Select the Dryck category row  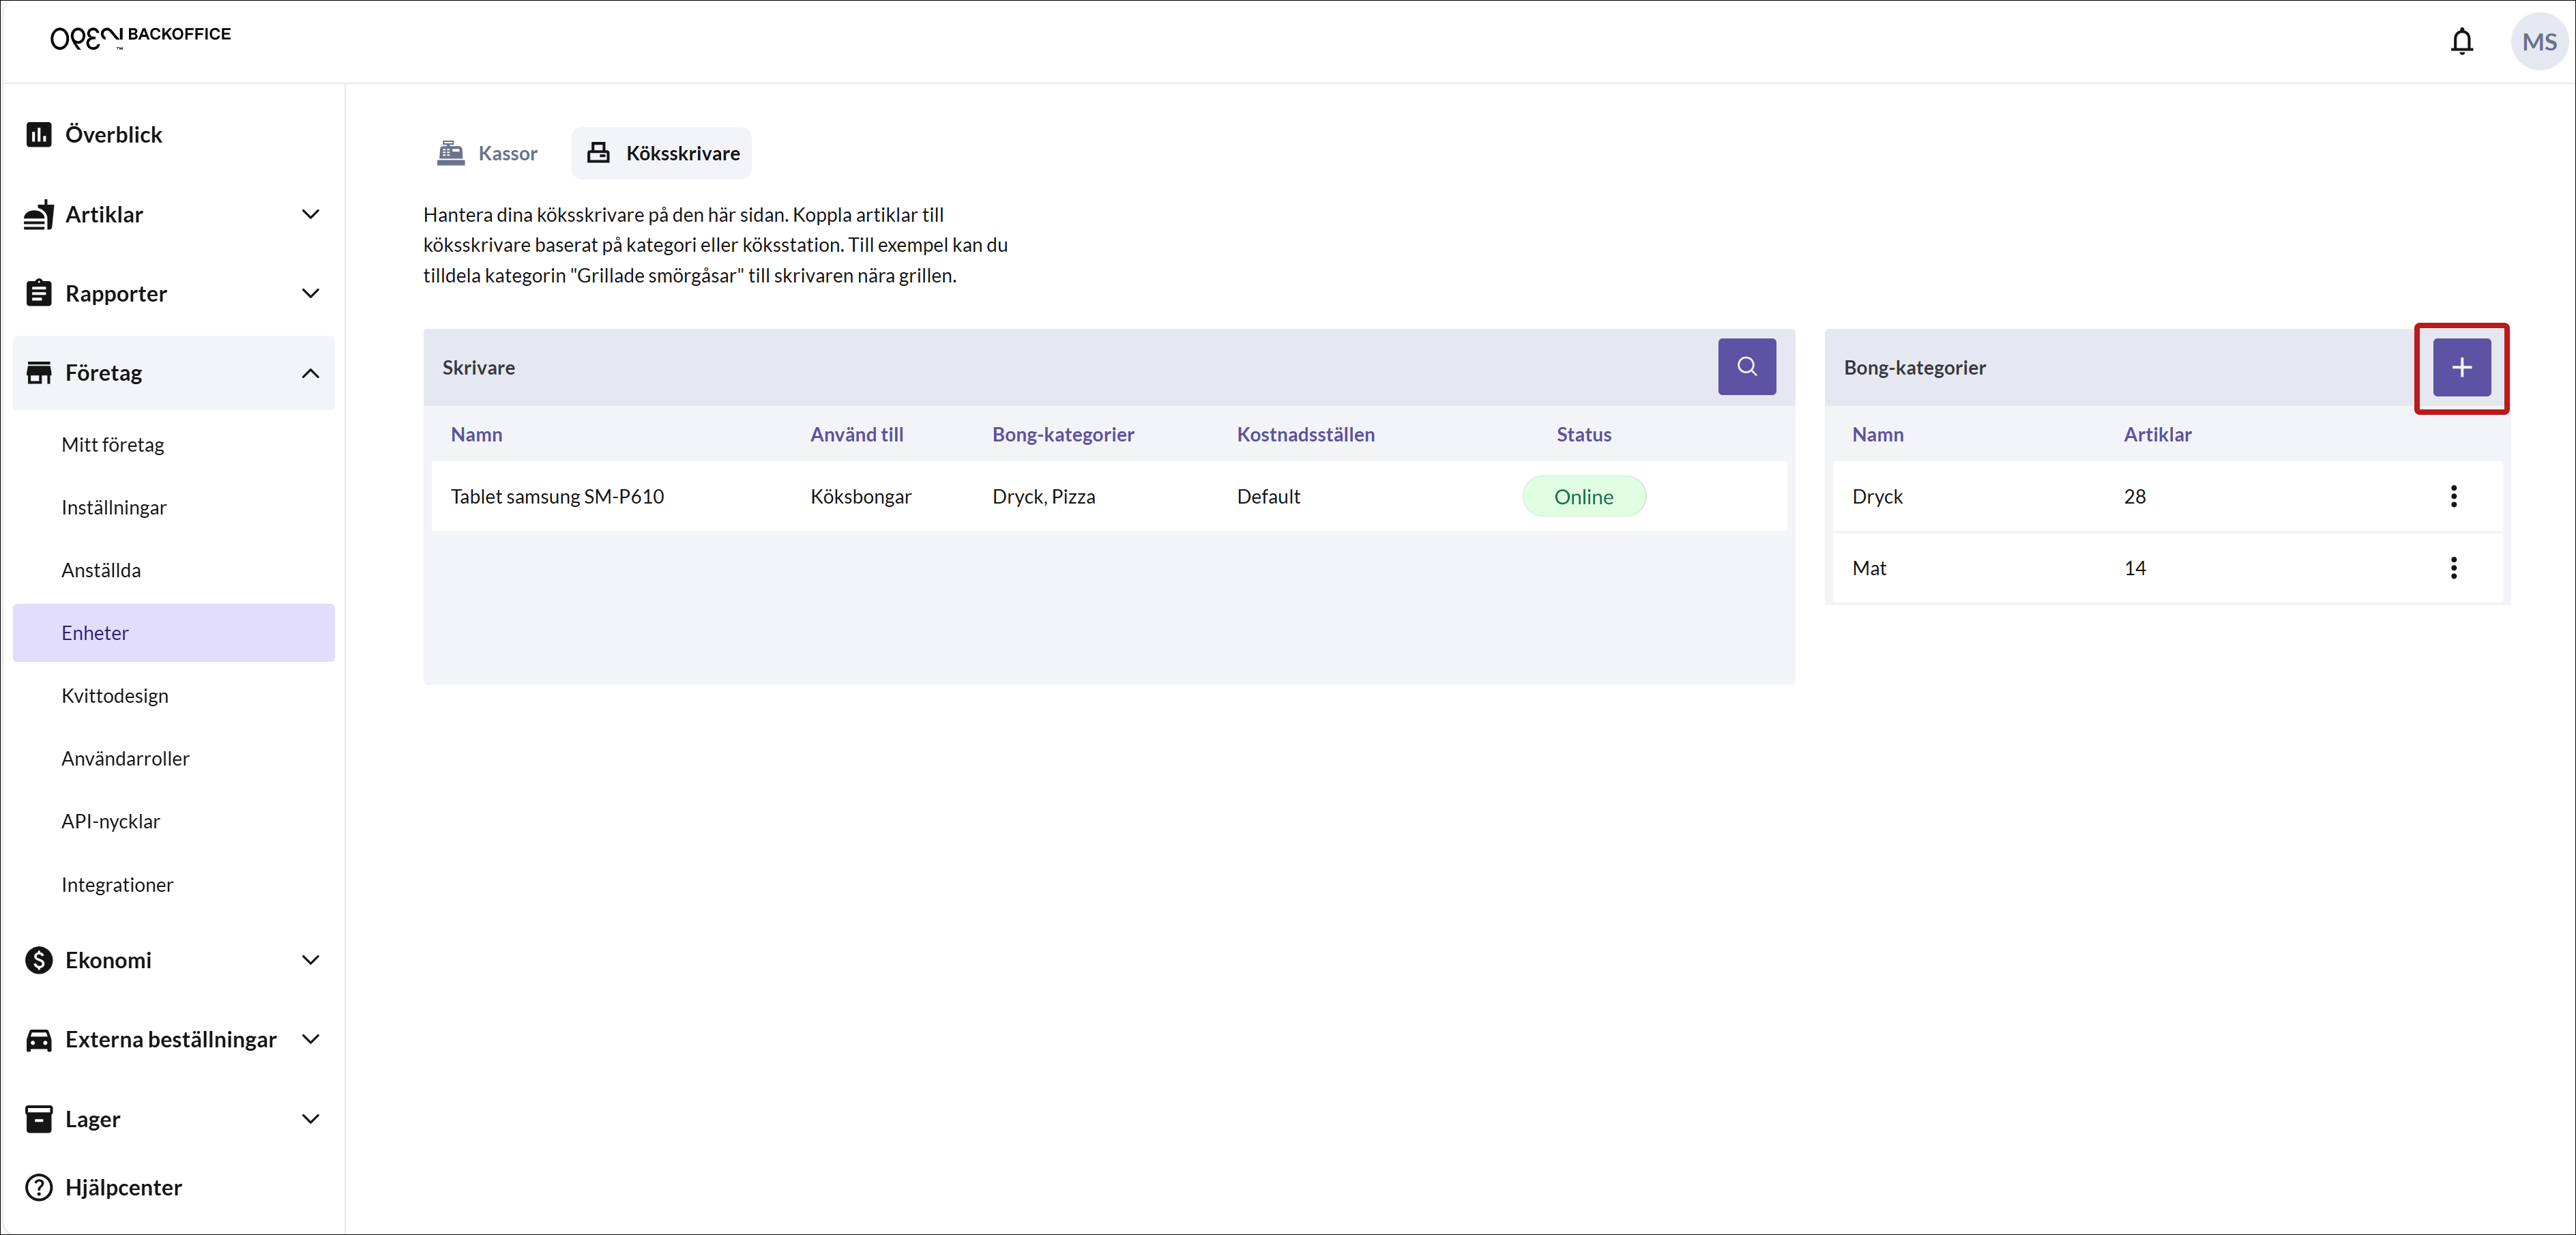click(2167, 496)
